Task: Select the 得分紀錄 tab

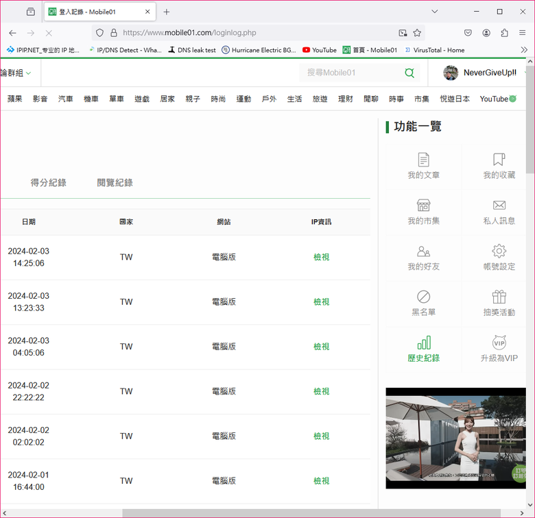Action: [49, 183]
